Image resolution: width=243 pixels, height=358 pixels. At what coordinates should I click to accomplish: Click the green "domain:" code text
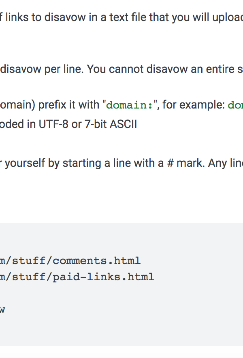click(x=130, y=105)
